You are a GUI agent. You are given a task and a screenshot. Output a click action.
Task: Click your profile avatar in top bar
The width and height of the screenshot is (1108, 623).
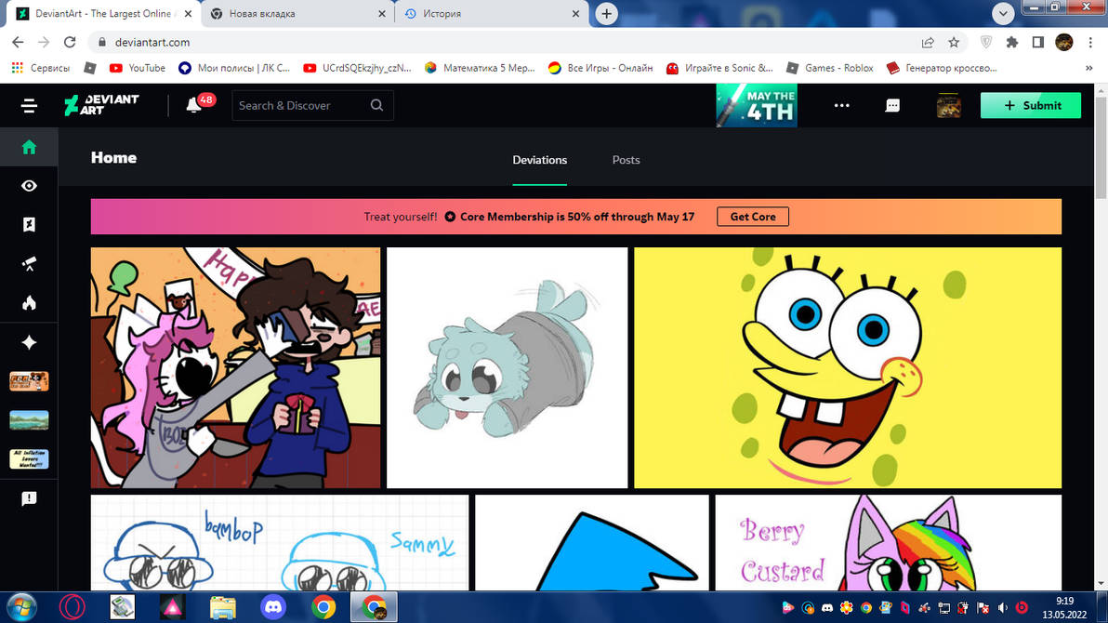click(x=948, y=105)
